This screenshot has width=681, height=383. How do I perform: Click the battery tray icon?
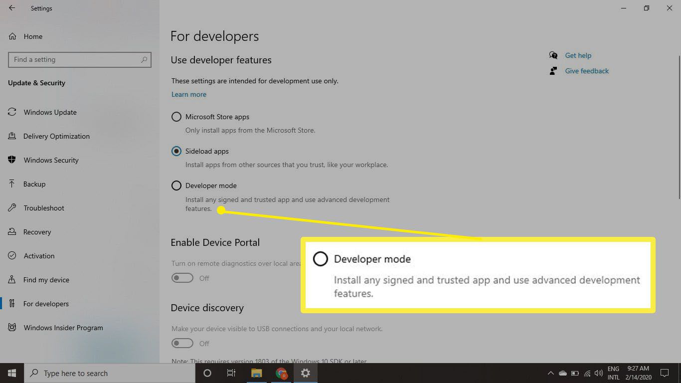point(575,373)
